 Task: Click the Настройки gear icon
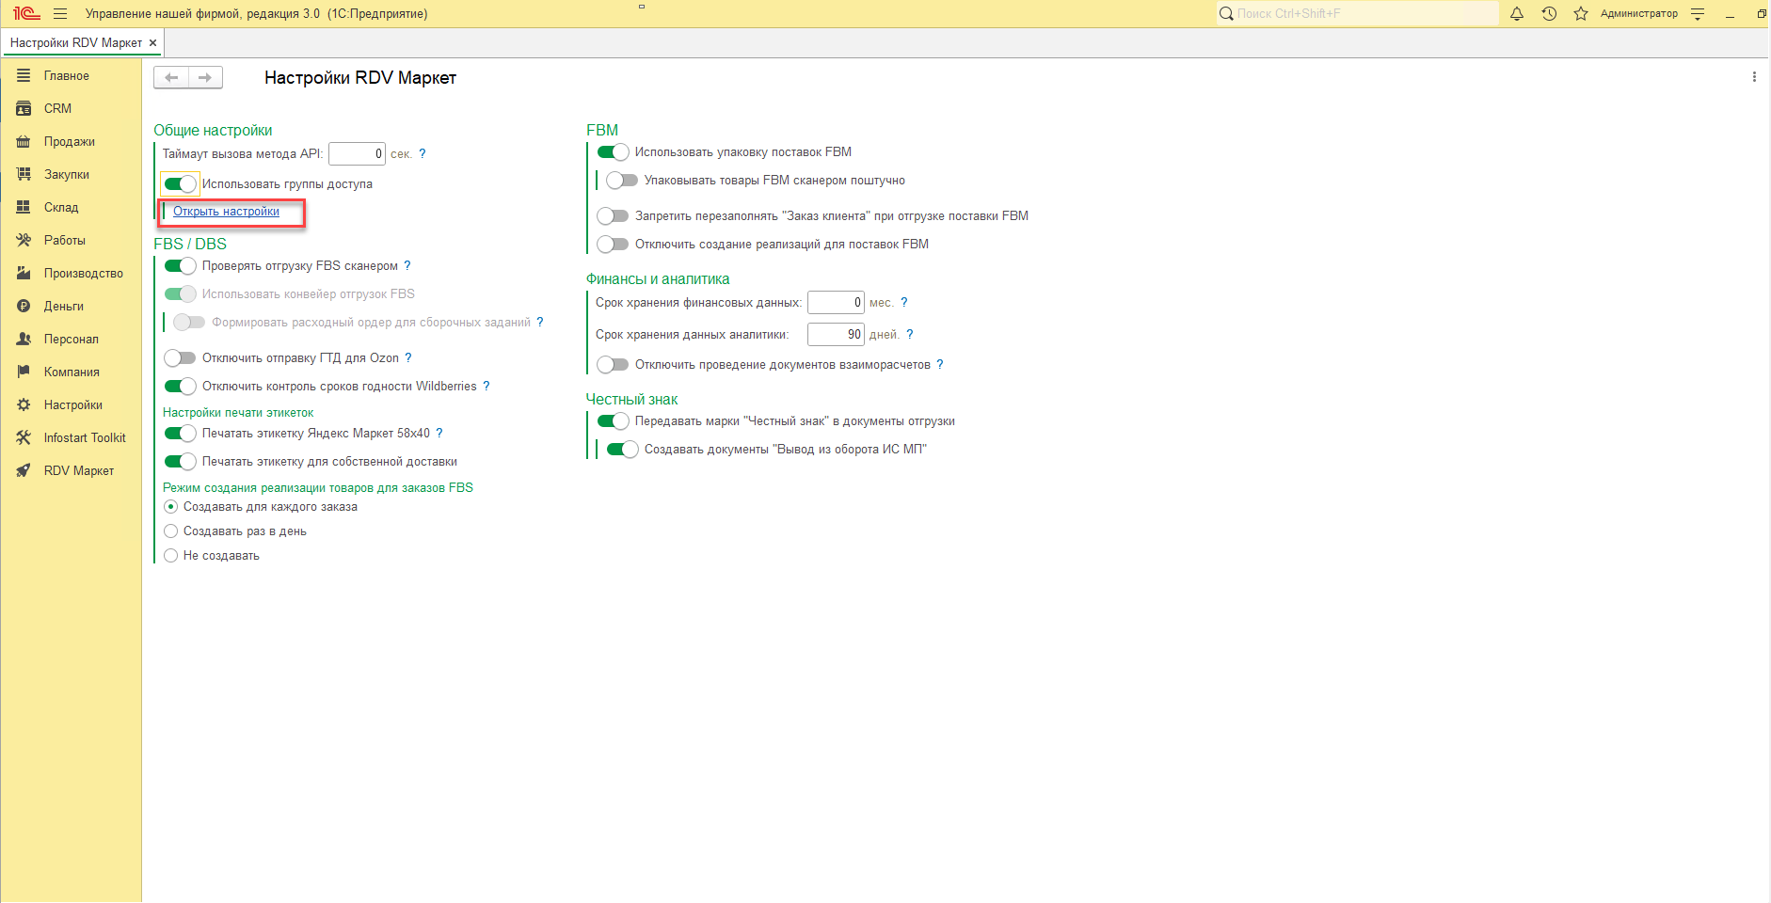[24, 404]
